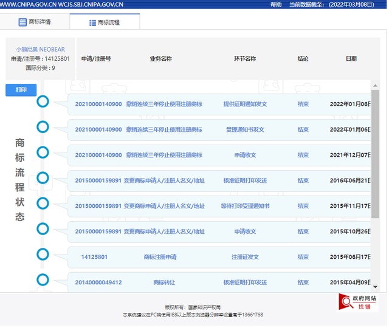
Task: Click 提供证明通知发文 step name
Action: (245, 104)
